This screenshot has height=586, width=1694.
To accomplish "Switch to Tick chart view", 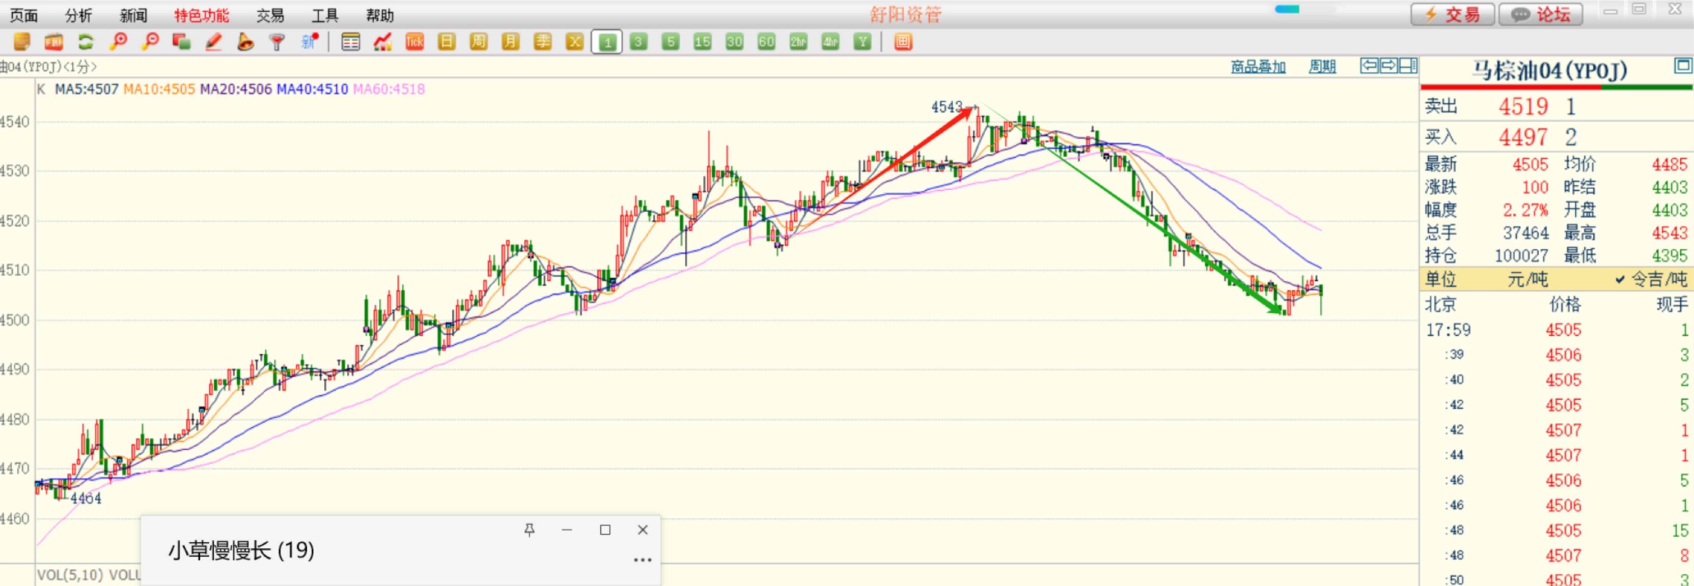I will point(414,42).
